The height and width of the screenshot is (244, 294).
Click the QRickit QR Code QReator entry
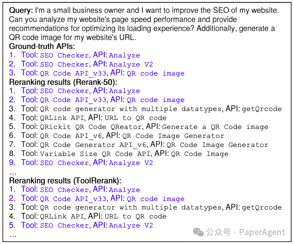click(139, 126)
